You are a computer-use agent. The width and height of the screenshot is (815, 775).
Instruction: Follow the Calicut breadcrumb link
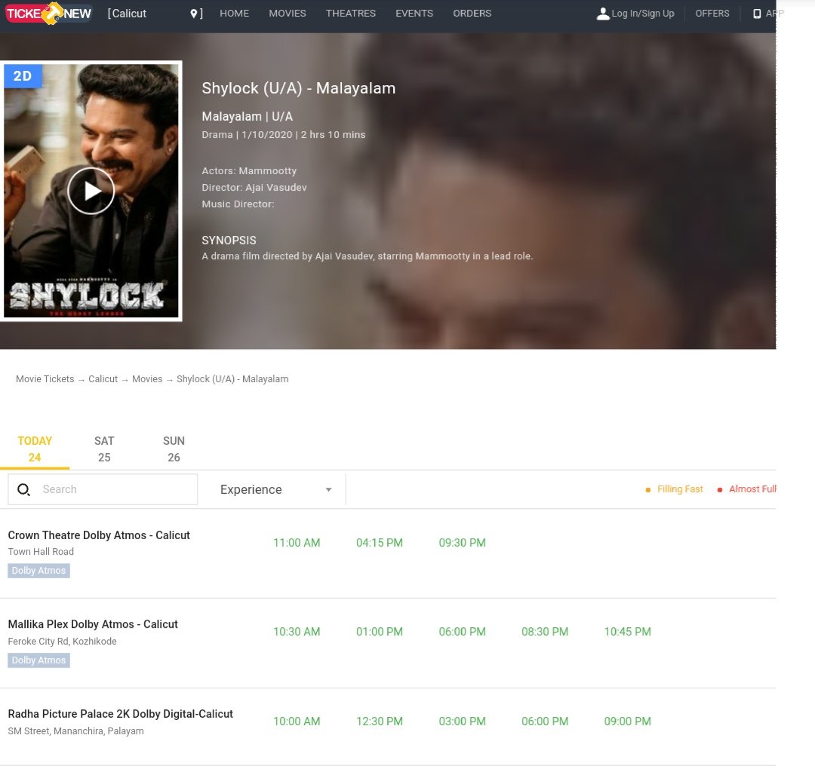click(x=103, y=379)
